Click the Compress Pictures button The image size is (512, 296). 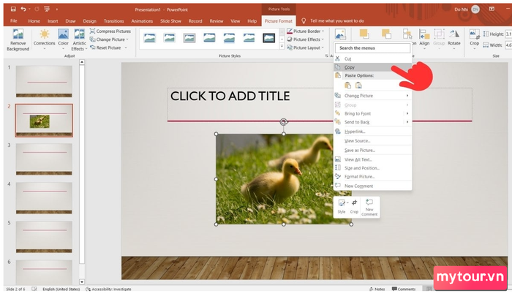110,31
